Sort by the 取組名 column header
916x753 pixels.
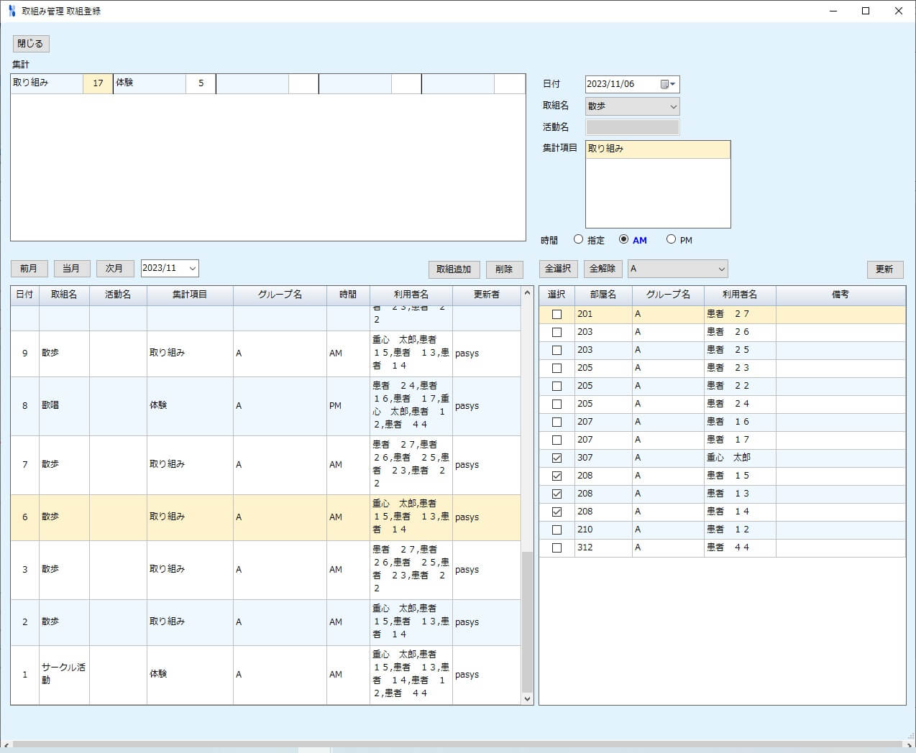64,295
